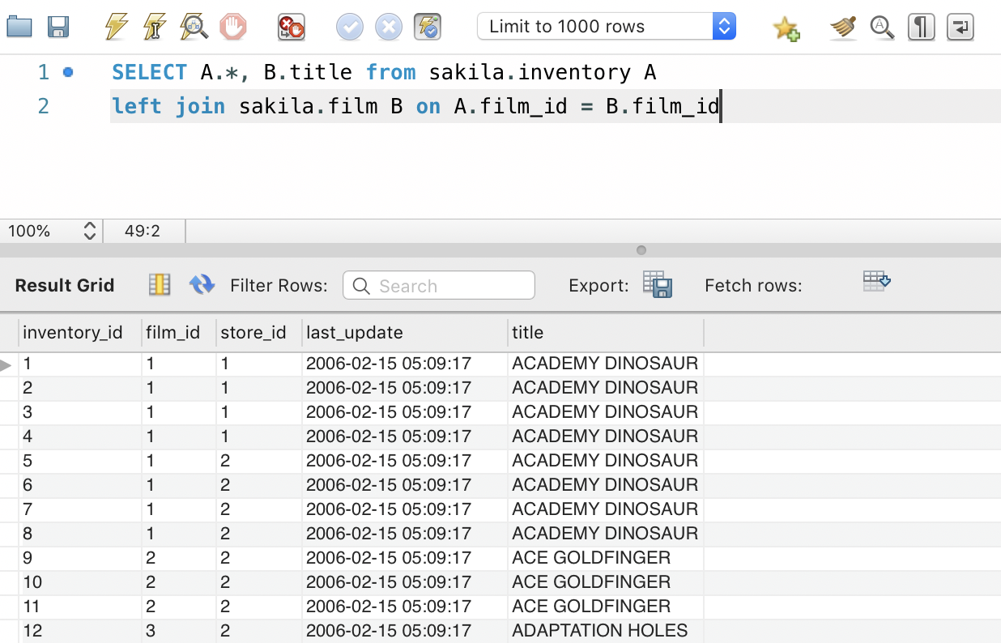
Task: Toggle invisible characters pilcrow icon
Action: click(x=921, y=28)
